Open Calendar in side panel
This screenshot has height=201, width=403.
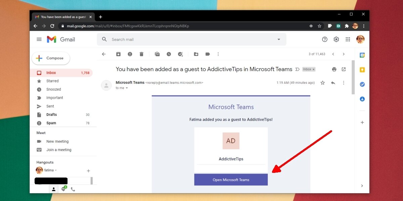(x=362, y=54)
